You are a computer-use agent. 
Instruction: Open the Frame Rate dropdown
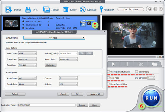tap(27, 59)
